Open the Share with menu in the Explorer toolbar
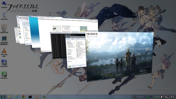This screenshot has width=176, height=99. point(78,39)
